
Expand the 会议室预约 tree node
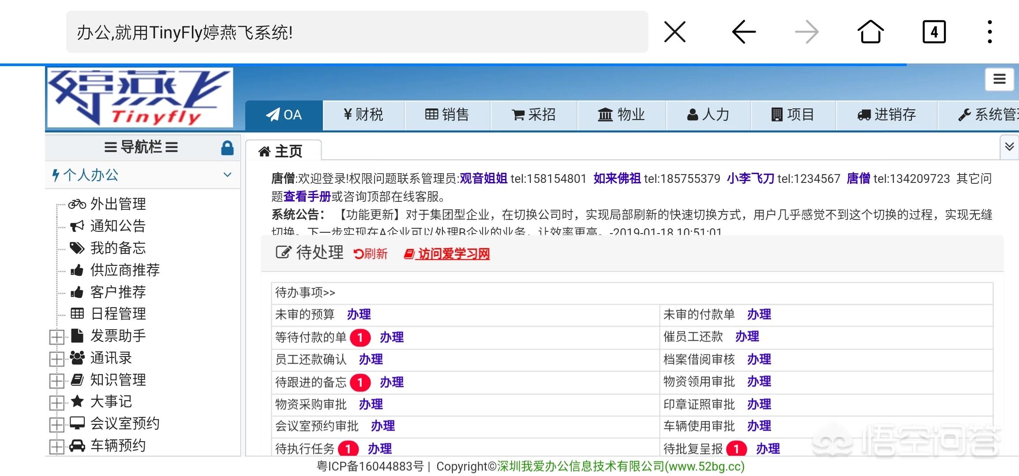pyautogui.click(x=56, y=425)
